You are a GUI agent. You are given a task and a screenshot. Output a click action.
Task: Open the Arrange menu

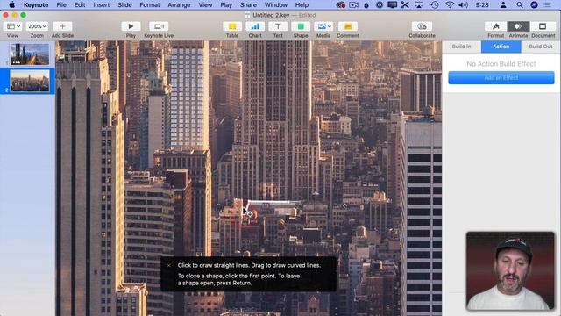[x=179, y=5]
